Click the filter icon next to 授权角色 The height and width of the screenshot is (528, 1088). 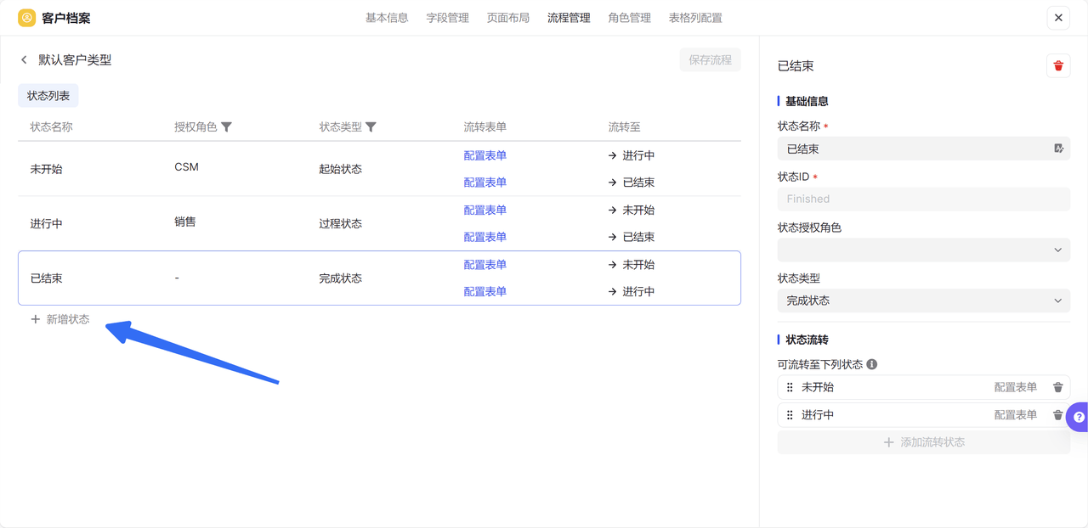tap(226, 127)
